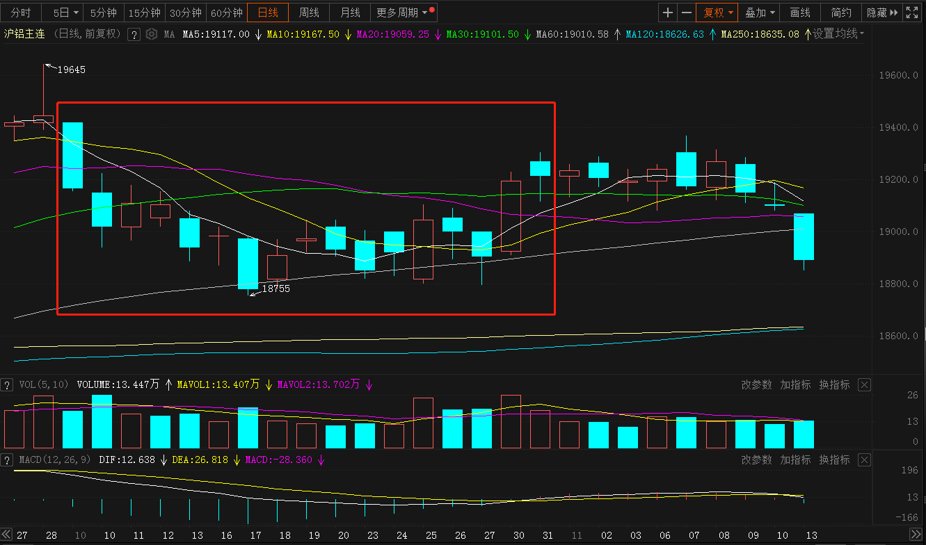Click the zoom in plus icon
This screenshot has width=926, height=545.
(x=668, y=13)
